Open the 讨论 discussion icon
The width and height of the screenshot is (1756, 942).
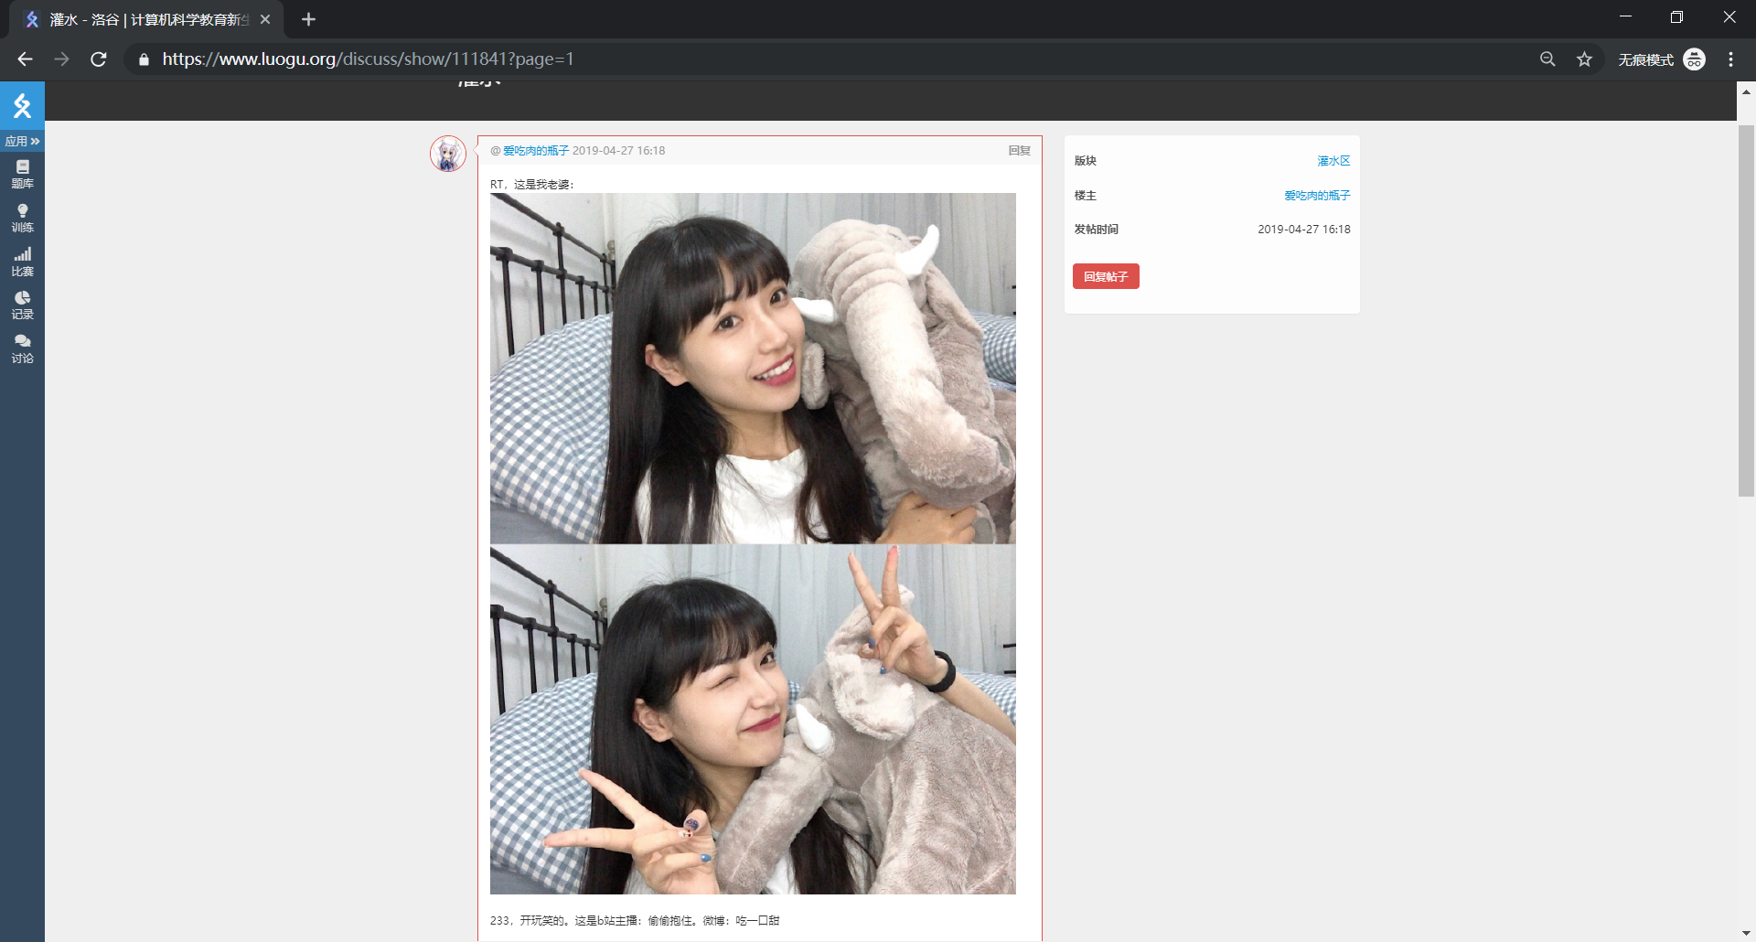pyautogui.click(x=22, y=348)
